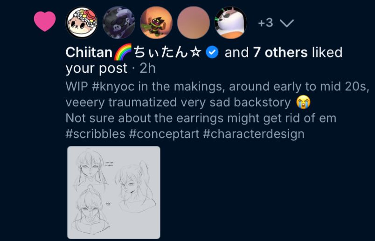Open the #knyoc hashtag
The height and width of the screenshot is (241, 375).
coord(113,87)
